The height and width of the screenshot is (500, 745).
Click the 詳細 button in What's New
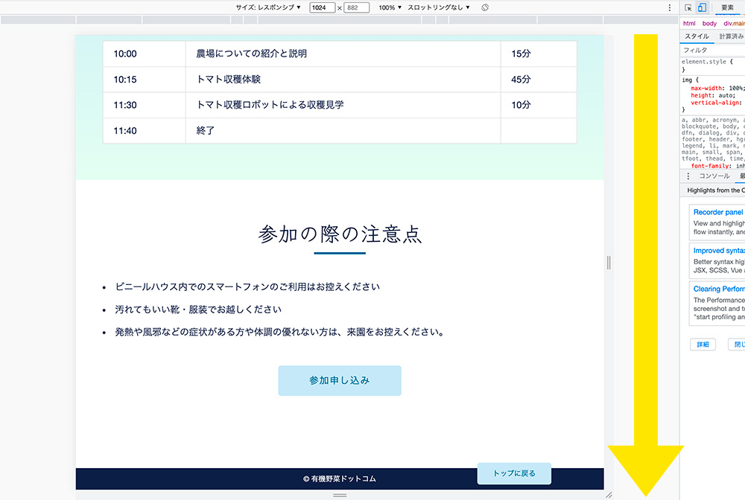tap(703, 344)
